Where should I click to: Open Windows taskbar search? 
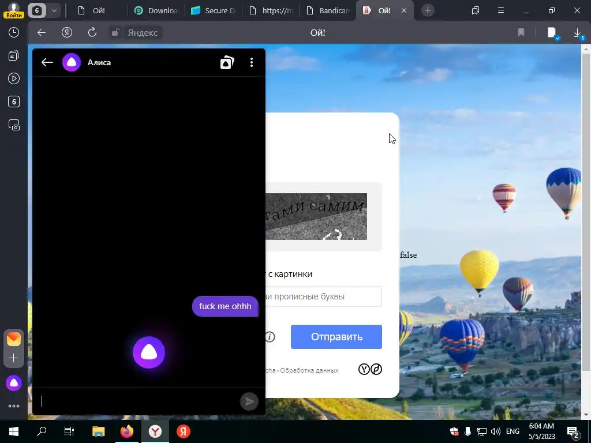(42, 431)
